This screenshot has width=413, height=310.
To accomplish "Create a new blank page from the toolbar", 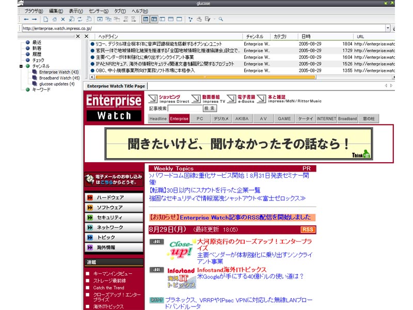I will [x=46, y=19].
